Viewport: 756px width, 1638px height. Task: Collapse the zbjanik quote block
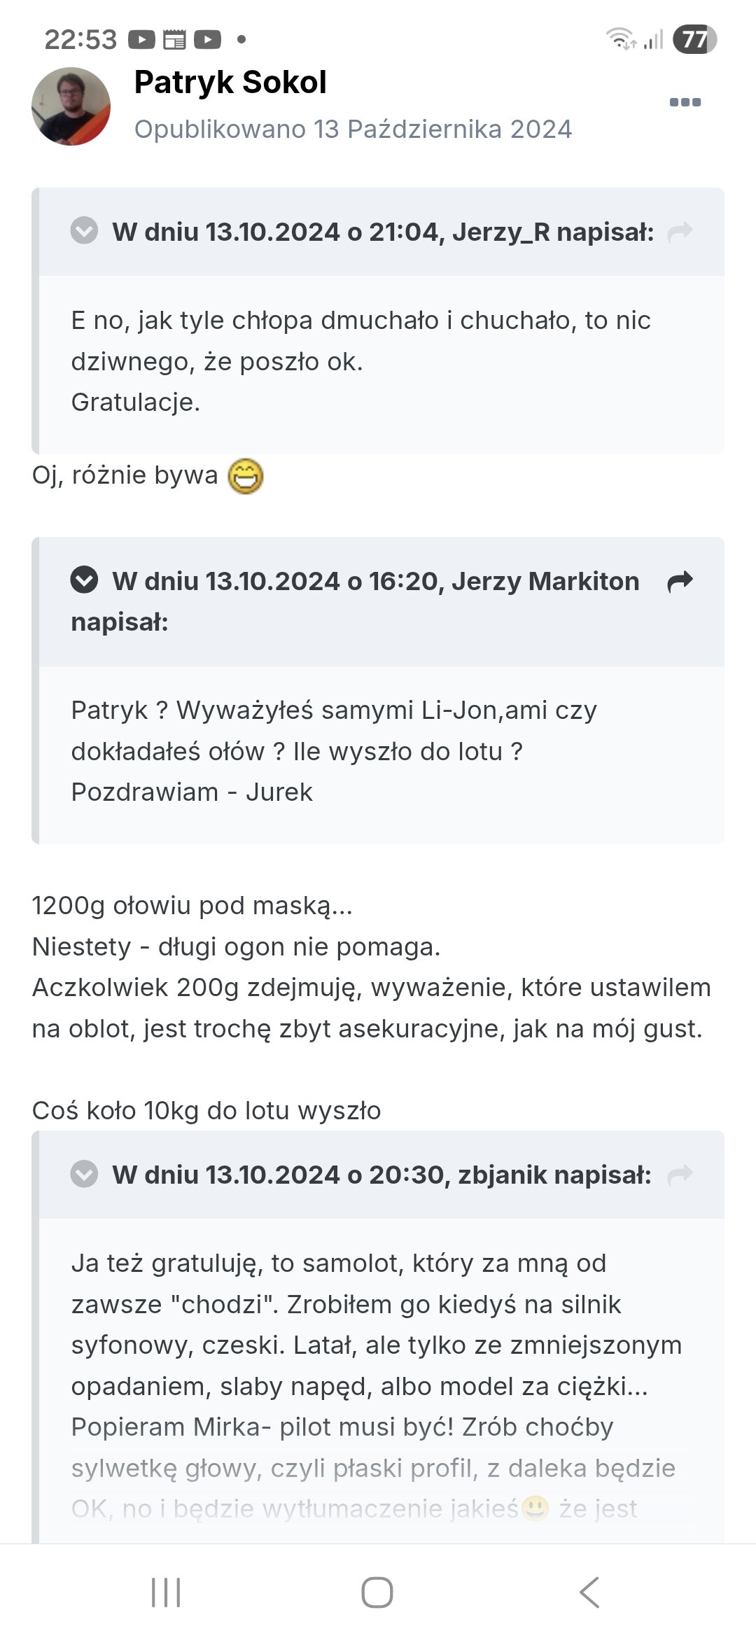pyautogui.click(x=84, y=1174)
